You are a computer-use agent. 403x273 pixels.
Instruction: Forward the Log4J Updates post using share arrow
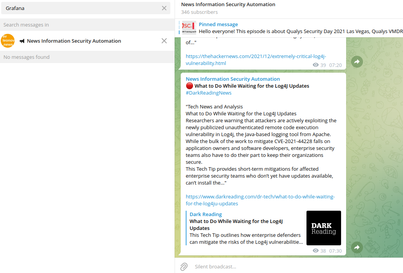tap(357, 247)
